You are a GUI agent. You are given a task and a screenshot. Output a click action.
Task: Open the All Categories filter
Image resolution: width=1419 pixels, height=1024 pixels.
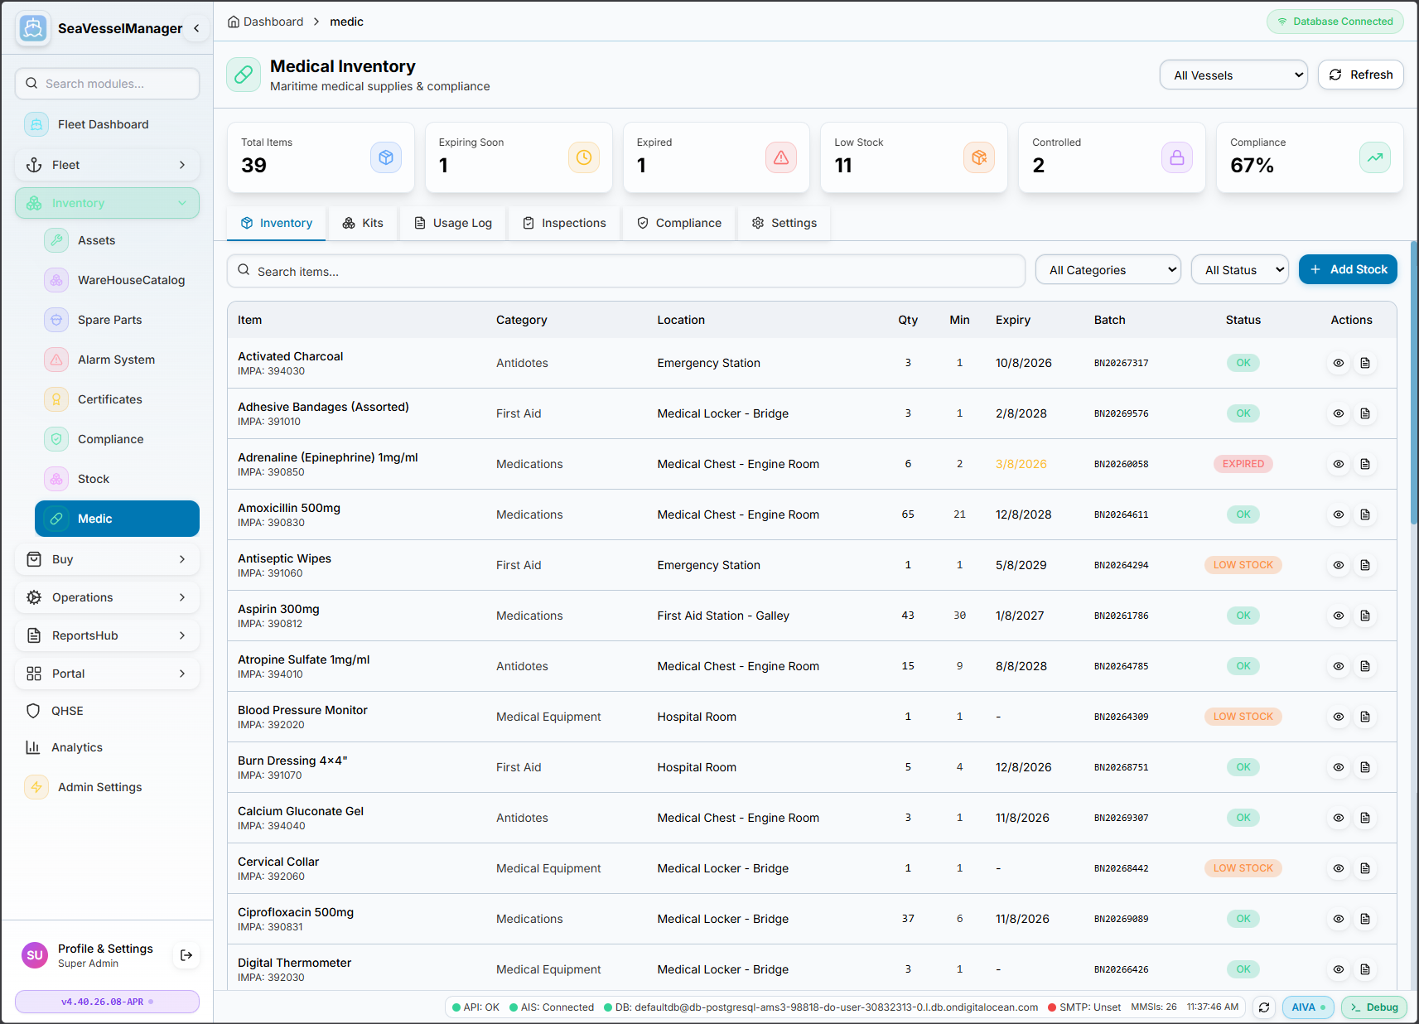tap(1108, 269)
